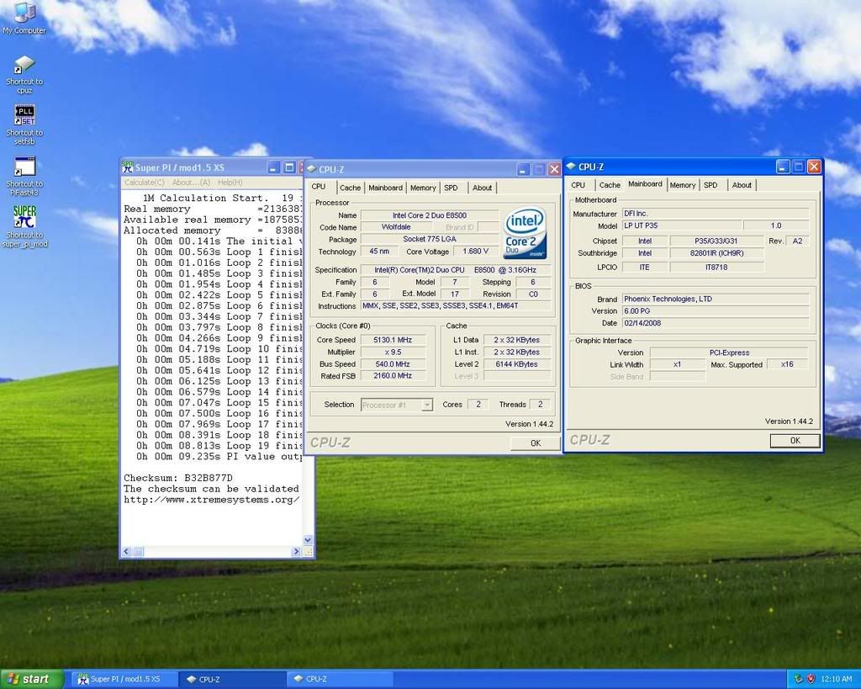This screenshot has height=689, width=861.
Task: Click the green system tray icon
Action: tap(799, 679)
